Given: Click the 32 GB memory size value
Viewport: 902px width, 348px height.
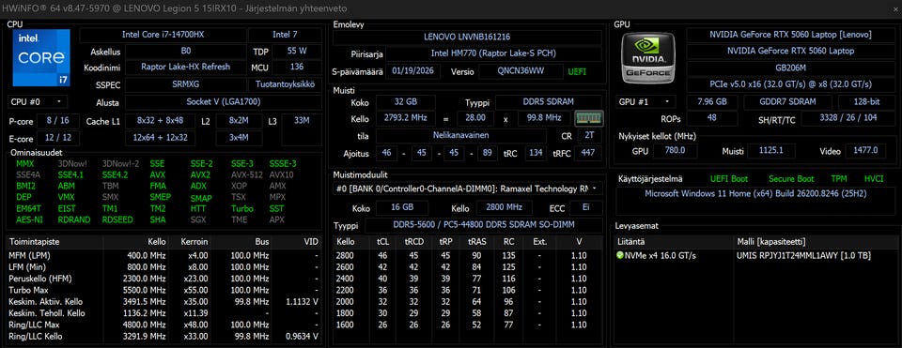Looking at the screenshot, I should (406, 102).
